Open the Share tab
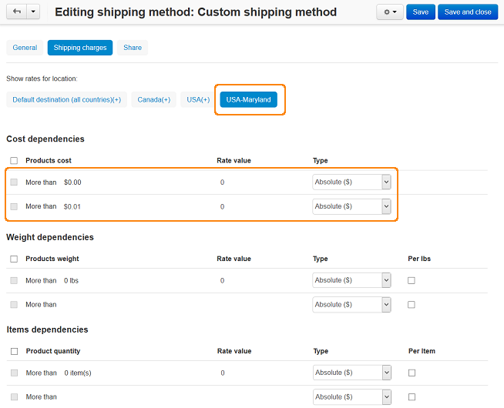504x408 pixels. 133,48
